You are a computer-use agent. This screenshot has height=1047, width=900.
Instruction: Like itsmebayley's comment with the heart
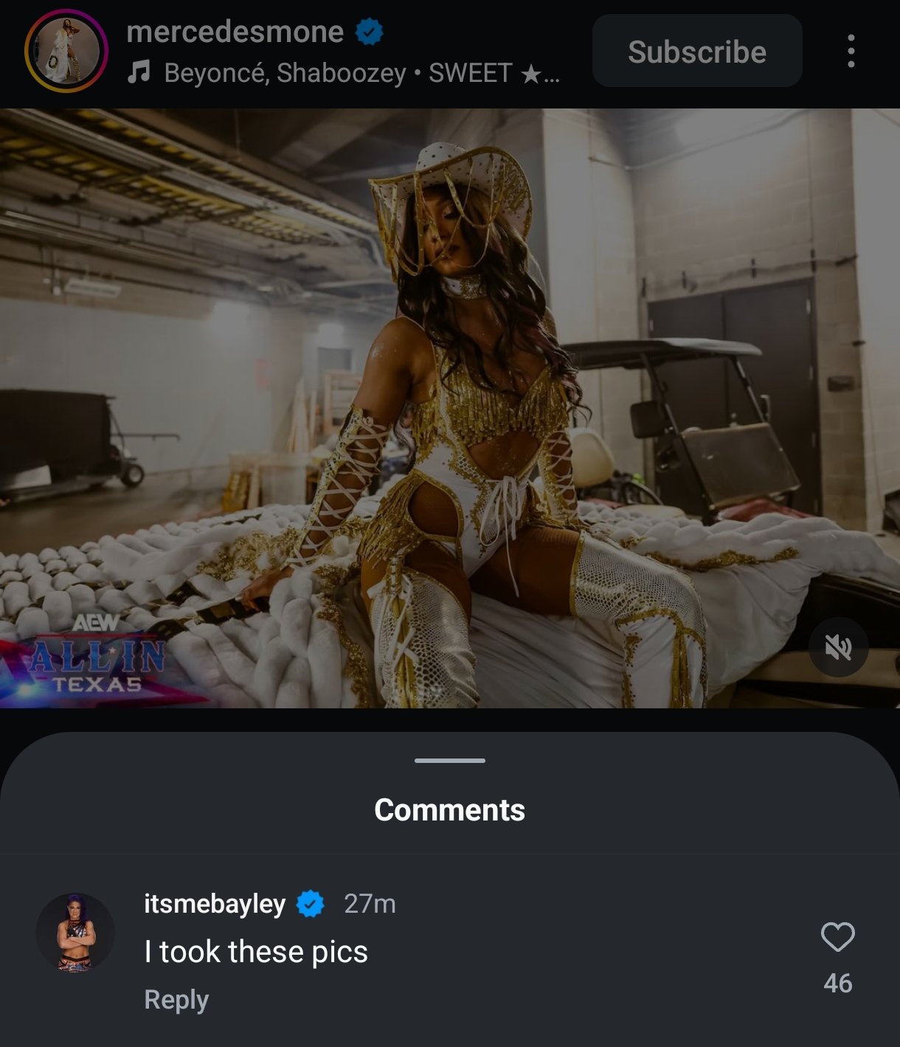[x=838, y=937]
